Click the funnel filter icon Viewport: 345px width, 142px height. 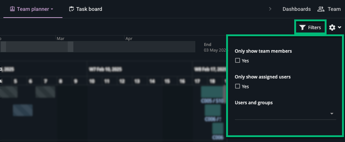click(x=303, y=28)
